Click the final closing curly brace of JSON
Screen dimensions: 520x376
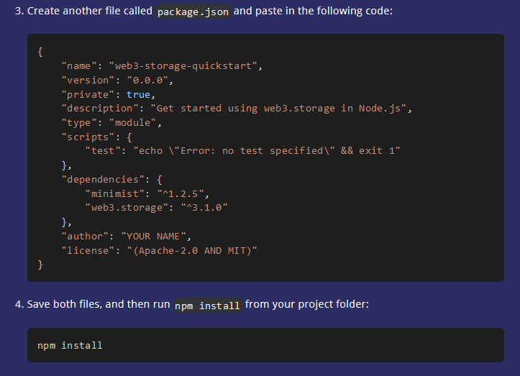(x=40, y=265)
